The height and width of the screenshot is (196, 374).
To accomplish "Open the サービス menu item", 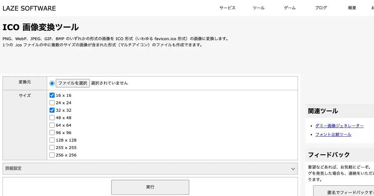I will click(227, 8).
